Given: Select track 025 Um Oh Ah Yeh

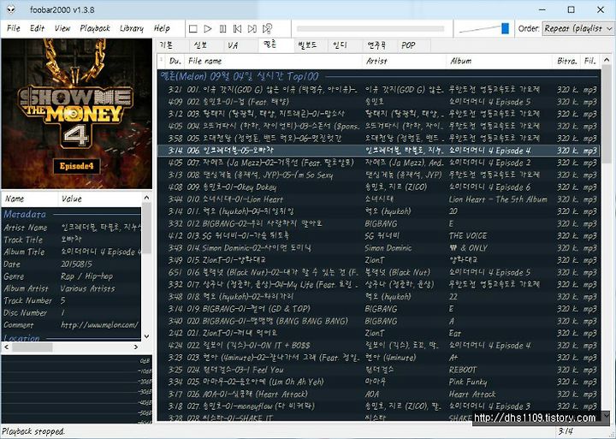Looking at the screenshot, I should pyautogui.click(x=379, y=382).
